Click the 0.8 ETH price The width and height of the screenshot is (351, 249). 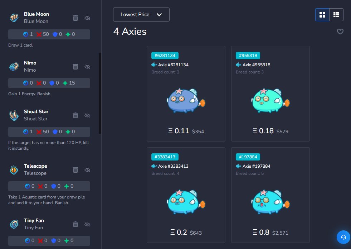point(261,232)
